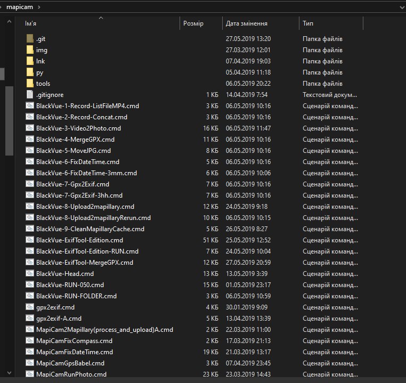This screenshot has height=383, width=406.
Task: Click the date 01.05.2019 23:17 of BlackVue-RUN-050.cmd
Action: [248, 284]
